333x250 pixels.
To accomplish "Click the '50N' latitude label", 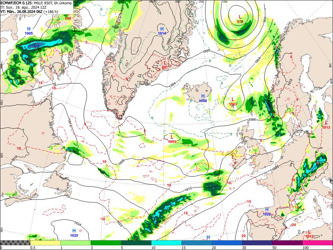I will [x=1, y=156].
